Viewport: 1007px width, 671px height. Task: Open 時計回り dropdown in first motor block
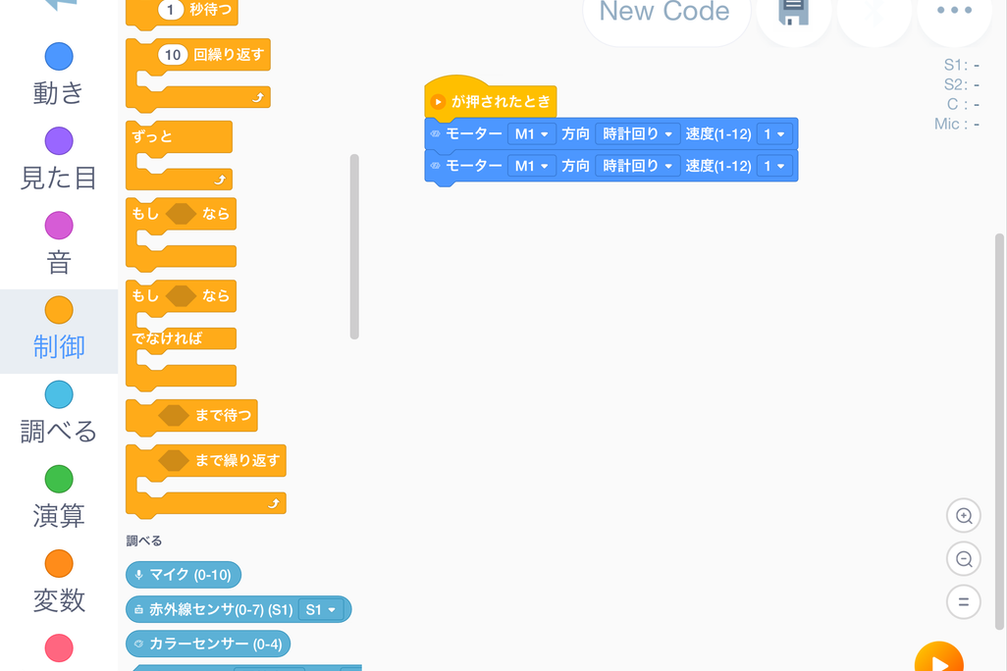point(638,133)
